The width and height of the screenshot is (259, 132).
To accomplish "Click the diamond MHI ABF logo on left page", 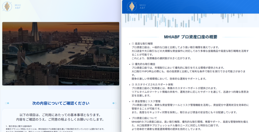I will pos(7,6).
